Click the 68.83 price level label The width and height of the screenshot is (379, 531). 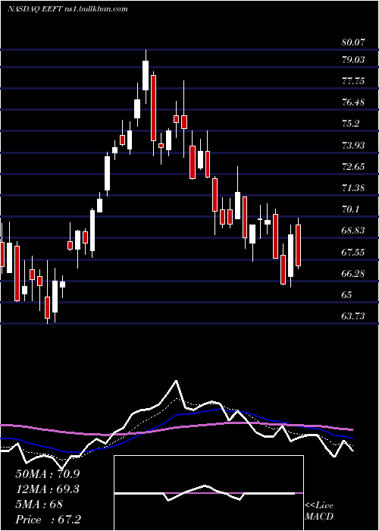click(353, 231)
